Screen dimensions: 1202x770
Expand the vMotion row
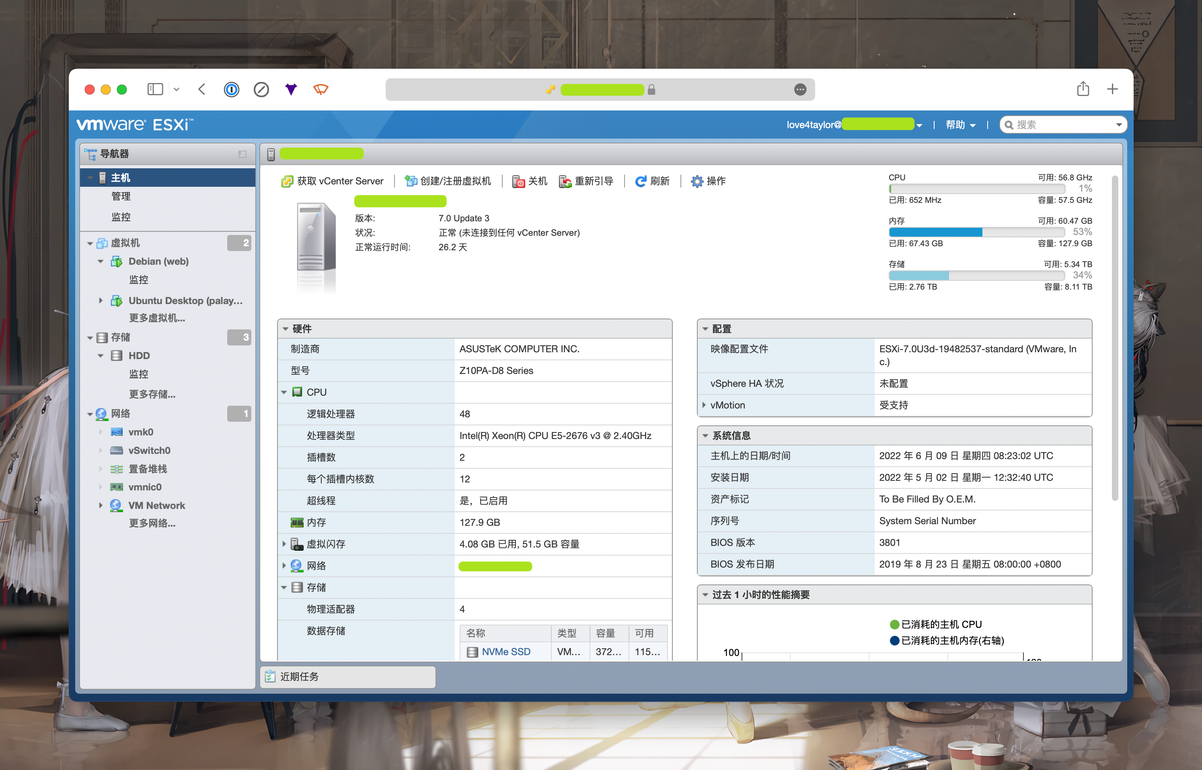[x=704, y=405]
